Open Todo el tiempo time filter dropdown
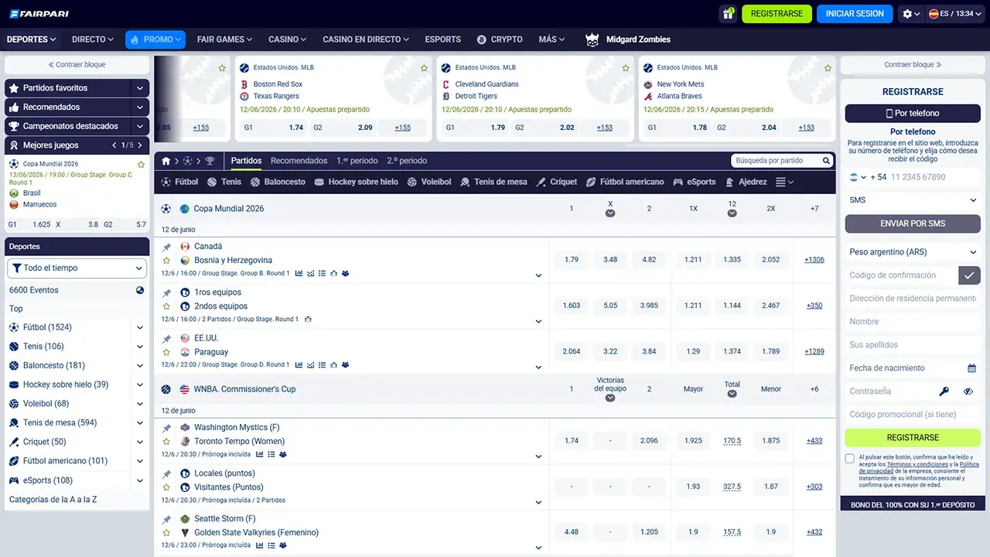This screenshot has width=990, height=557. click(x=77, y=268)
